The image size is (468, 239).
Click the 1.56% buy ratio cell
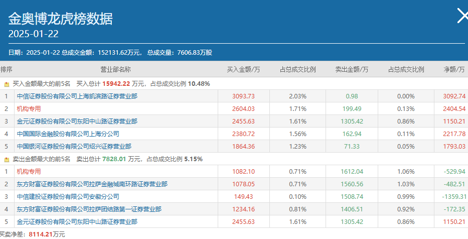click(x=297, y=134)
